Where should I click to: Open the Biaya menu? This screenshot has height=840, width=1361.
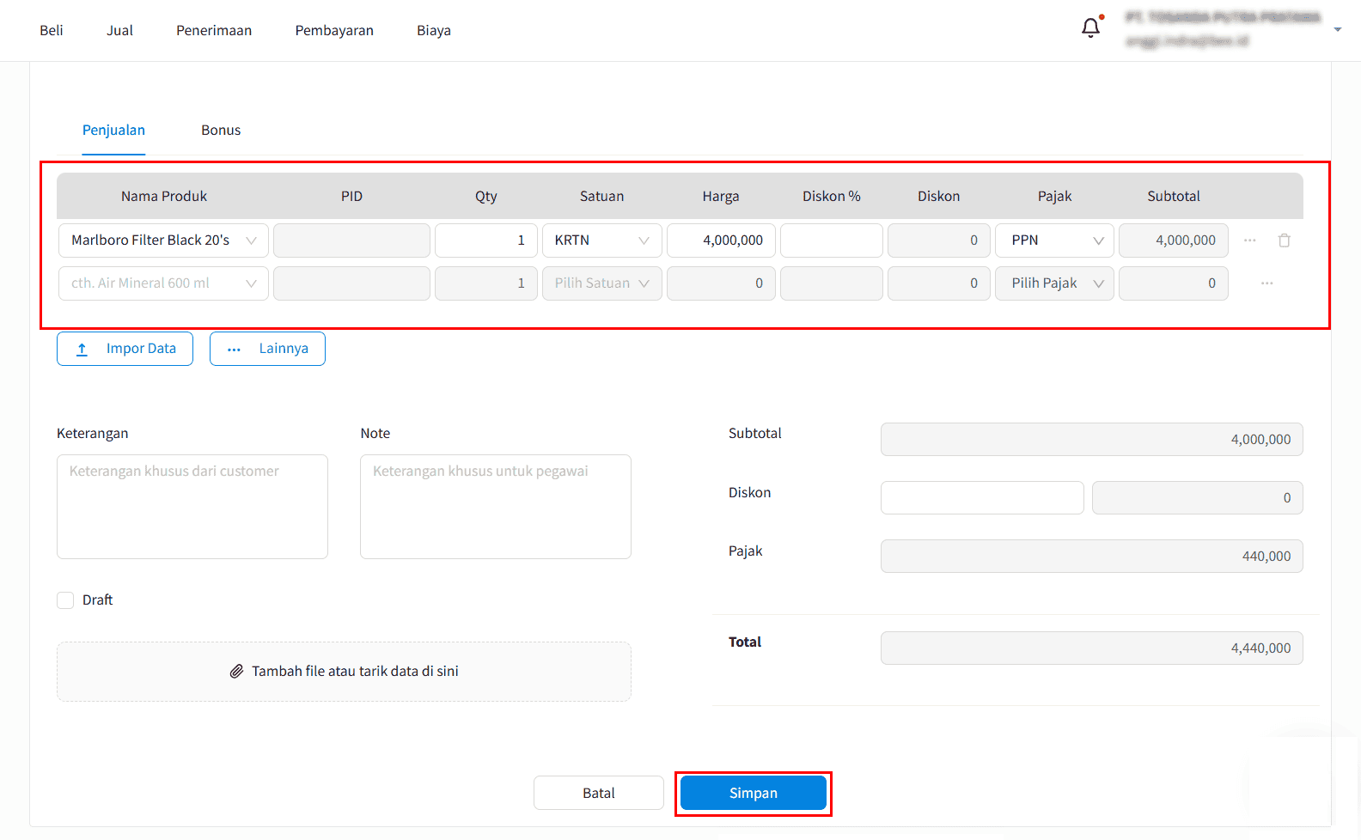tap(434, 30)
